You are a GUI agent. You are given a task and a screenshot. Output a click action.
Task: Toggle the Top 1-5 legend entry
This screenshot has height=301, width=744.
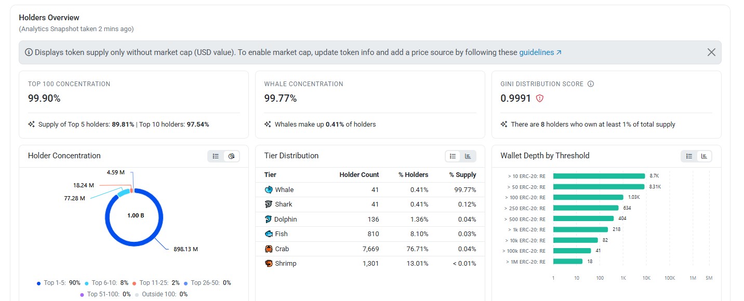point(59,283)
